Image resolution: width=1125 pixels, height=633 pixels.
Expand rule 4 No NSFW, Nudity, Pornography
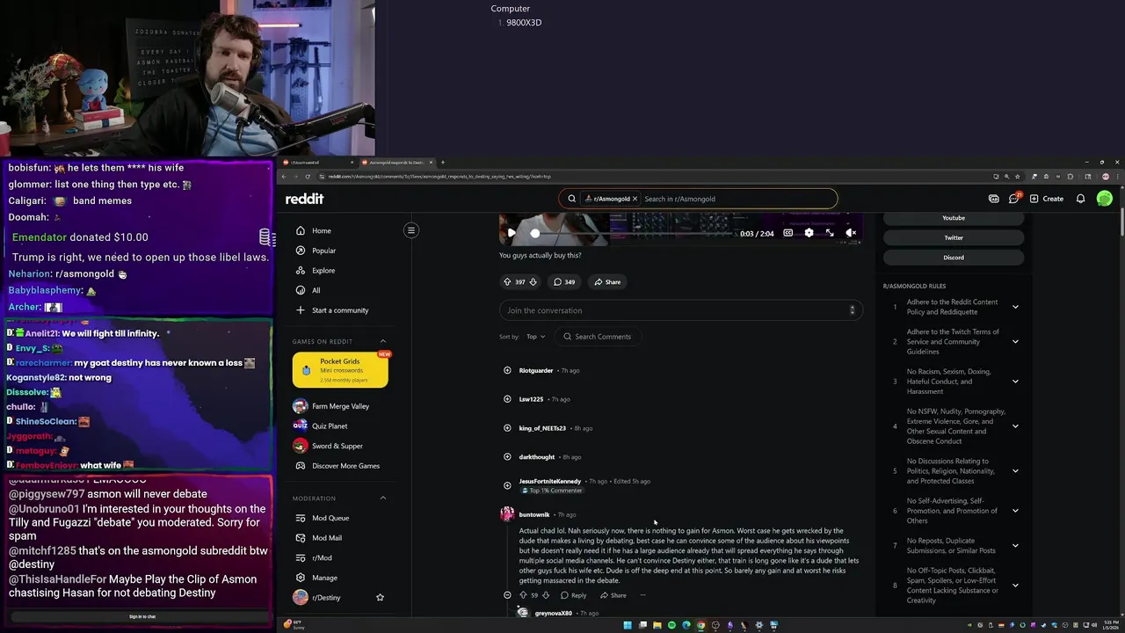tap(1015, 426)
